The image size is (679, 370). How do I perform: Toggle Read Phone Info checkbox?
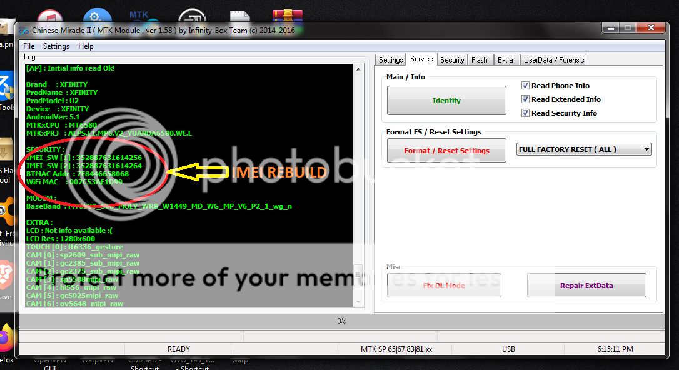[x=526, y=86]
